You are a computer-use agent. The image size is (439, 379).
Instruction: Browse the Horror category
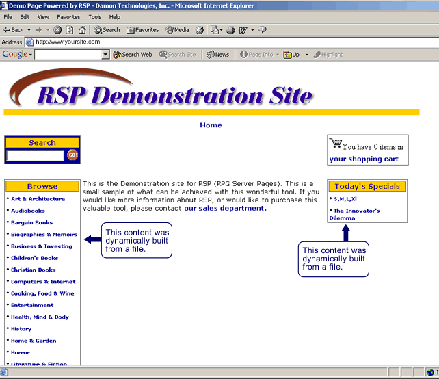click(x=20, y=352)
